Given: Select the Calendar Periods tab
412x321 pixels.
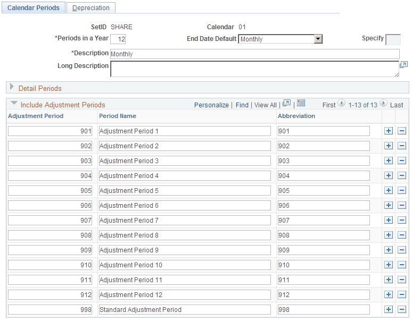Looking at the screenshot, I should pyautogui.click(x=34, y=8).
